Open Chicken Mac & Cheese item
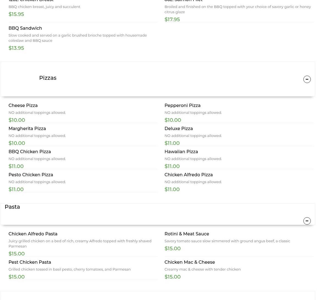327x300 pixels. coord(189,262)
